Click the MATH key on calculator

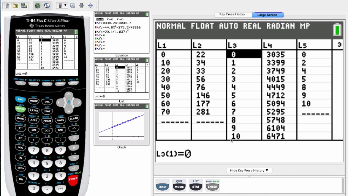[x=20, y=118]
